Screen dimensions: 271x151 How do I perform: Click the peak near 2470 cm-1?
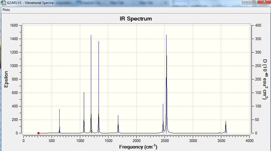click(163, 119)
